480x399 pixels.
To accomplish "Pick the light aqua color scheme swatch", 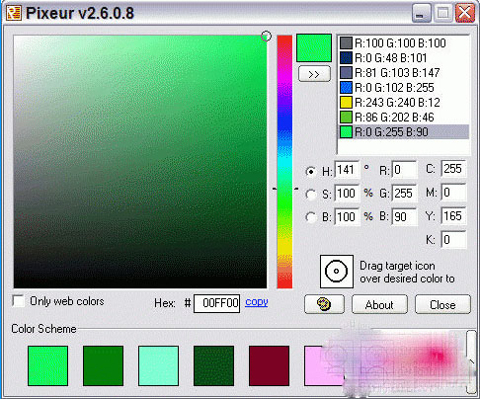I will 158,365.
